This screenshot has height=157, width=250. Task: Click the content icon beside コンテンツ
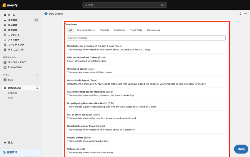pyautogui.click(x=5, y=35)
